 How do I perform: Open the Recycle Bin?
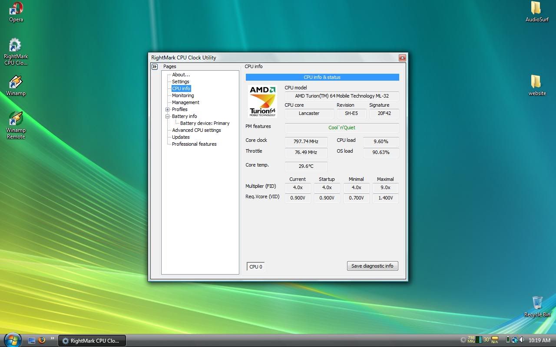tap(537, 307)
